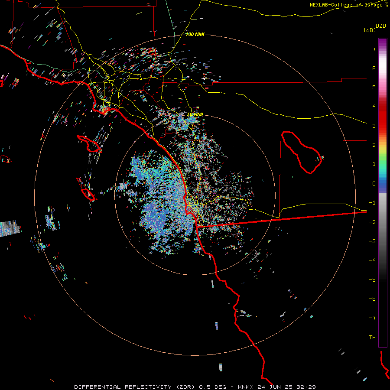
Task: Click the DZD label above color scale
Action: coord(381,26)
